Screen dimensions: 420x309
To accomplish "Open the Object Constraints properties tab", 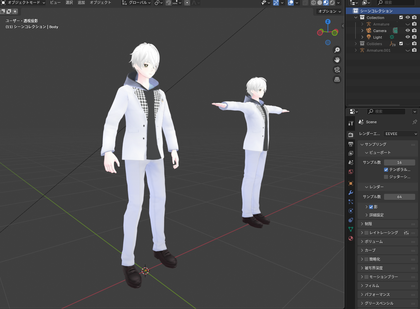I will tap(351, 220).
